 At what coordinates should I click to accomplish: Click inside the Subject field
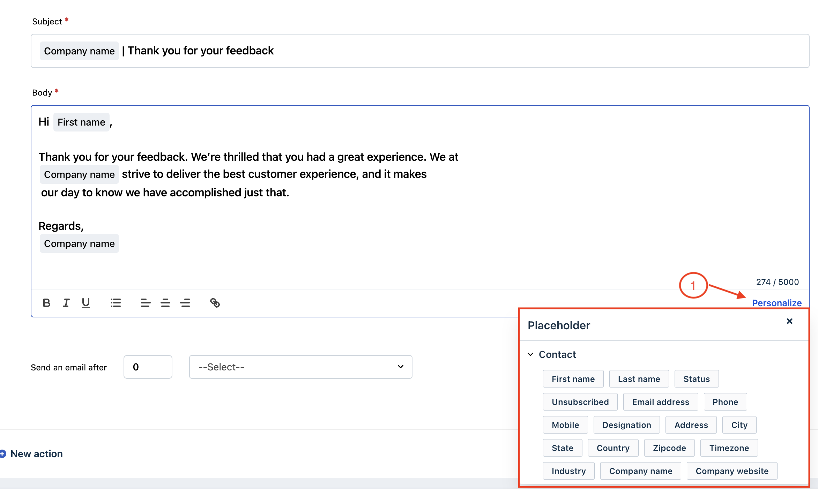489,51
